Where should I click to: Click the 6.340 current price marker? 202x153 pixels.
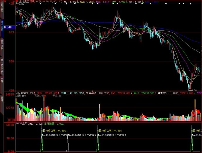(x=8, y=27)
